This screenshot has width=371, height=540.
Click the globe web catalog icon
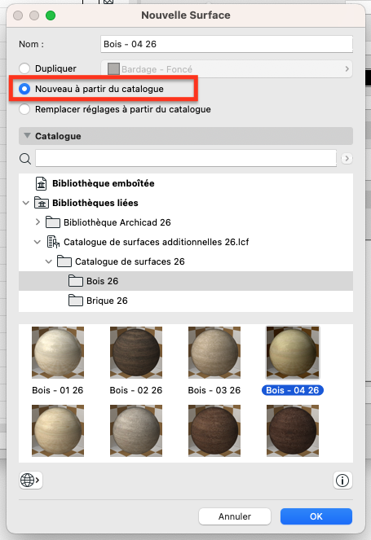(31, 480)
